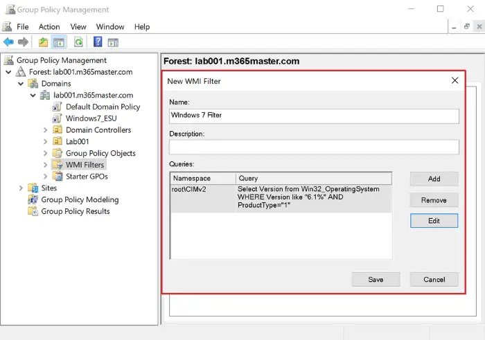485x340 pixels.
Task: Select the Group Policy Results label
Action: coord(76,211)
